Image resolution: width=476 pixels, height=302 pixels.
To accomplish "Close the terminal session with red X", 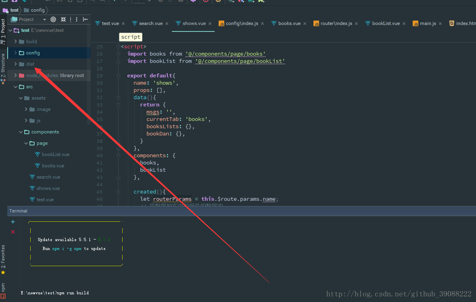I will (x=13, y=232).
